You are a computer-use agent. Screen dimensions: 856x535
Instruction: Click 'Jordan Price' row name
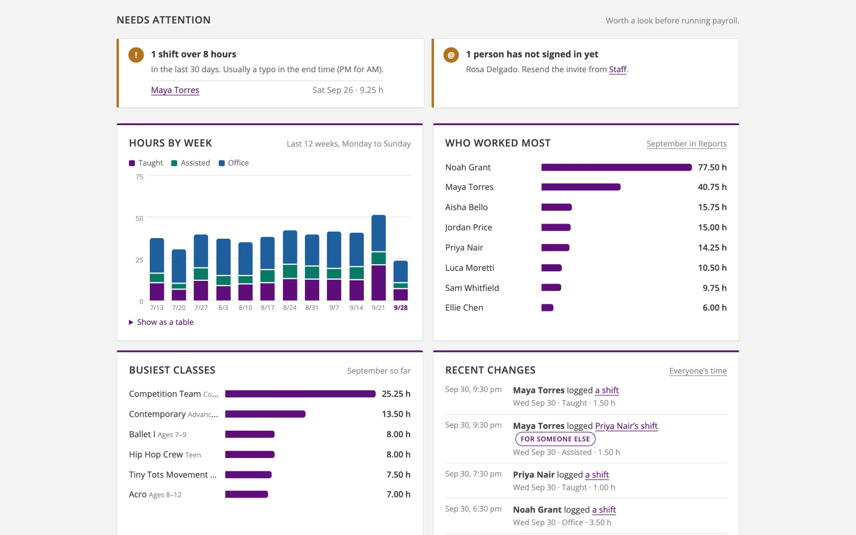pyautogui.click(x=469, y=227)
